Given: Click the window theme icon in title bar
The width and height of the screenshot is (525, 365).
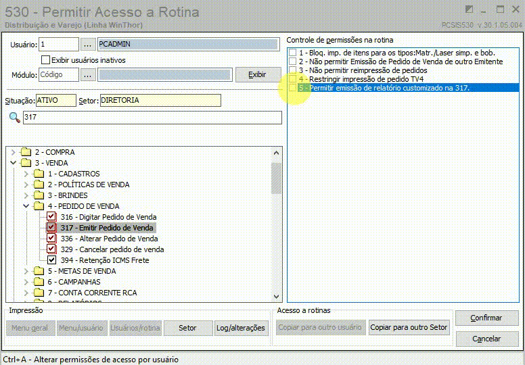Looking at the screenshot, I should (x=469, y=9).
